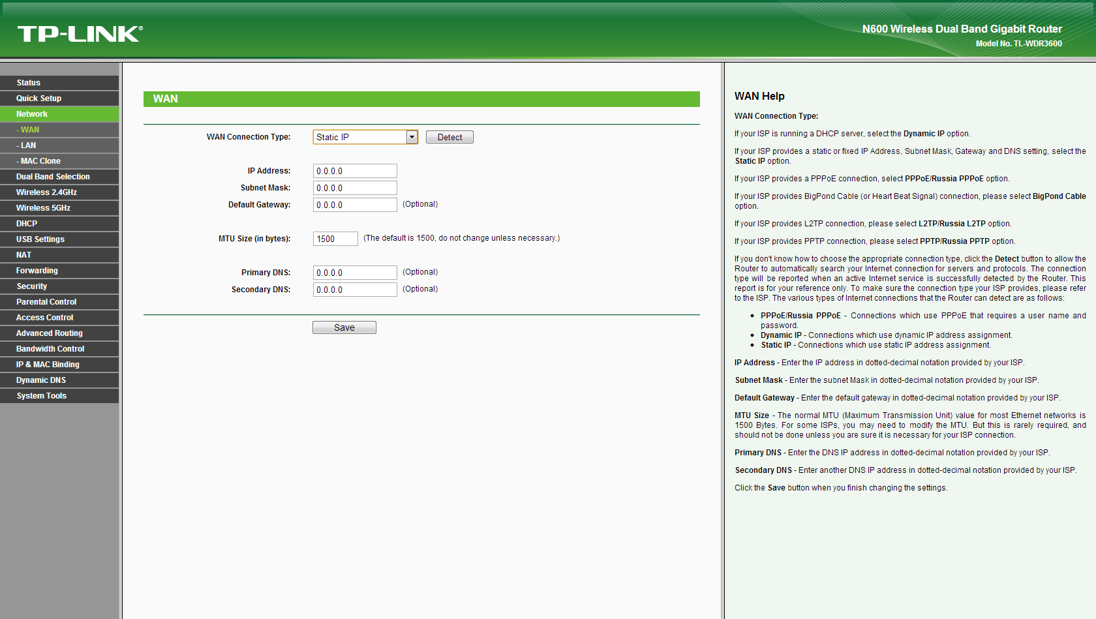Open USB Settings menu
The width and height of the screenshot is (1096, 619).
(59, 239)
